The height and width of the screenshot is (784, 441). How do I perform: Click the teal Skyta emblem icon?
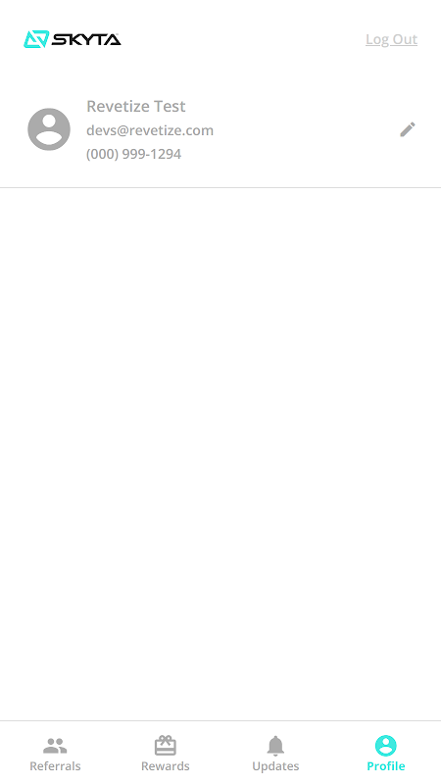coord(36,39)
